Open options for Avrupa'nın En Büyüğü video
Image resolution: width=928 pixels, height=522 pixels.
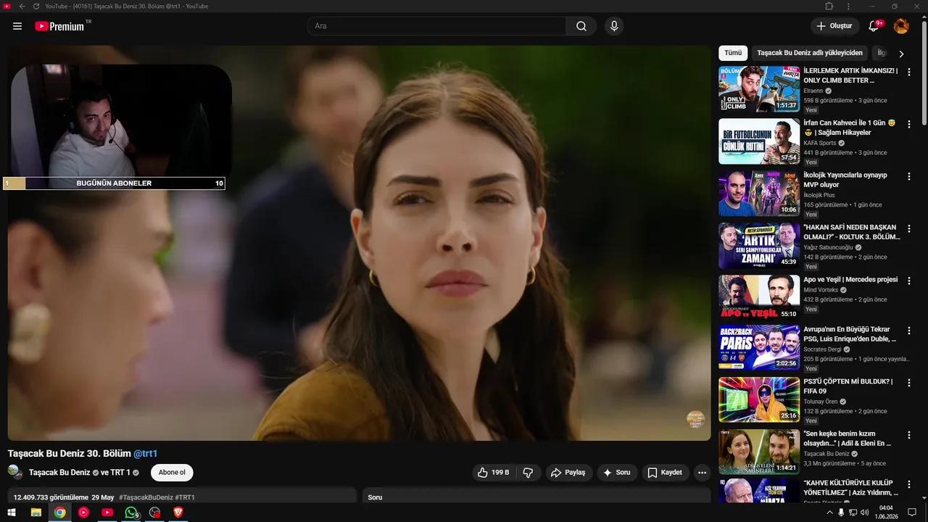[x=908, y=330]
